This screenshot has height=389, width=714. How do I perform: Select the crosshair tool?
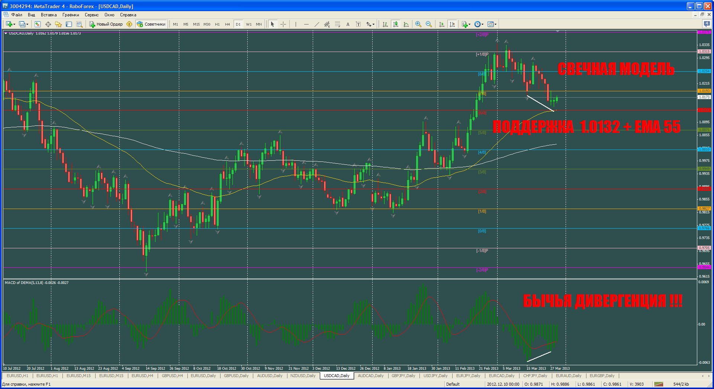[x=283, y=24]
